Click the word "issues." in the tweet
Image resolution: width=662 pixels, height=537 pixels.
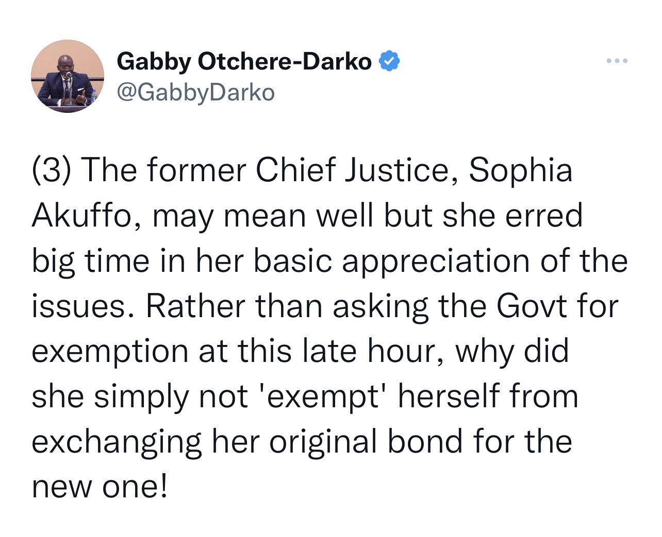tap(79, 306)
